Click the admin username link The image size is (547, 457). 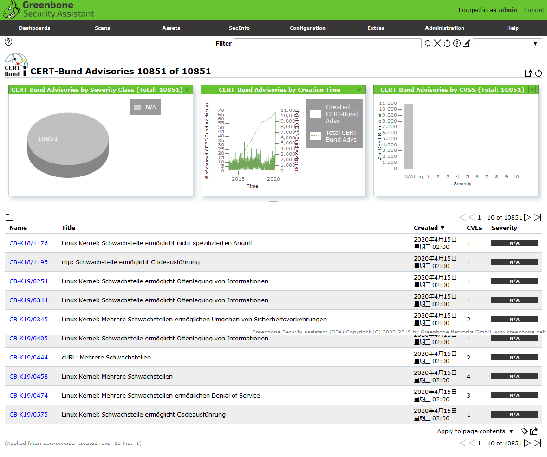pos(508,10)
